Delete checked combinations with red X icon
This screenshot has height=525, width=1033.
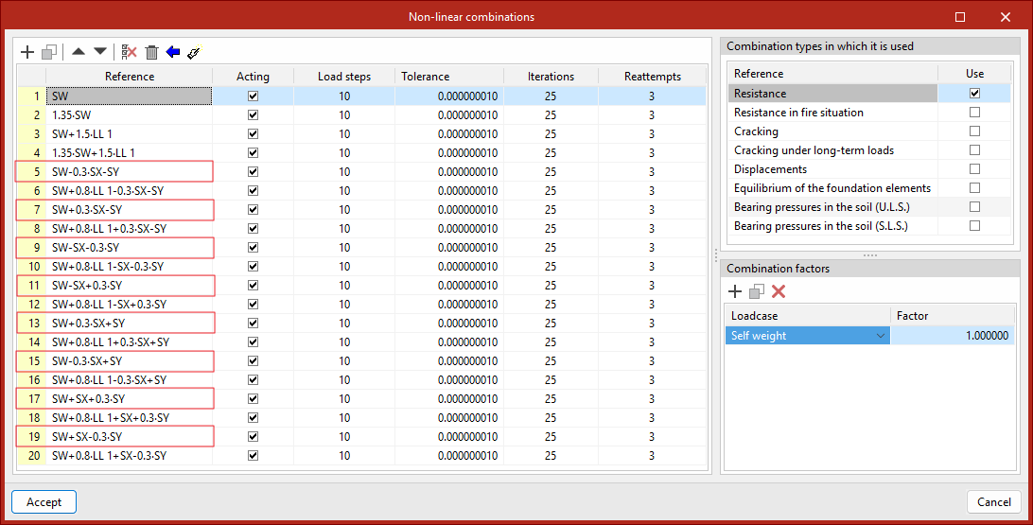tap(129, 52)
